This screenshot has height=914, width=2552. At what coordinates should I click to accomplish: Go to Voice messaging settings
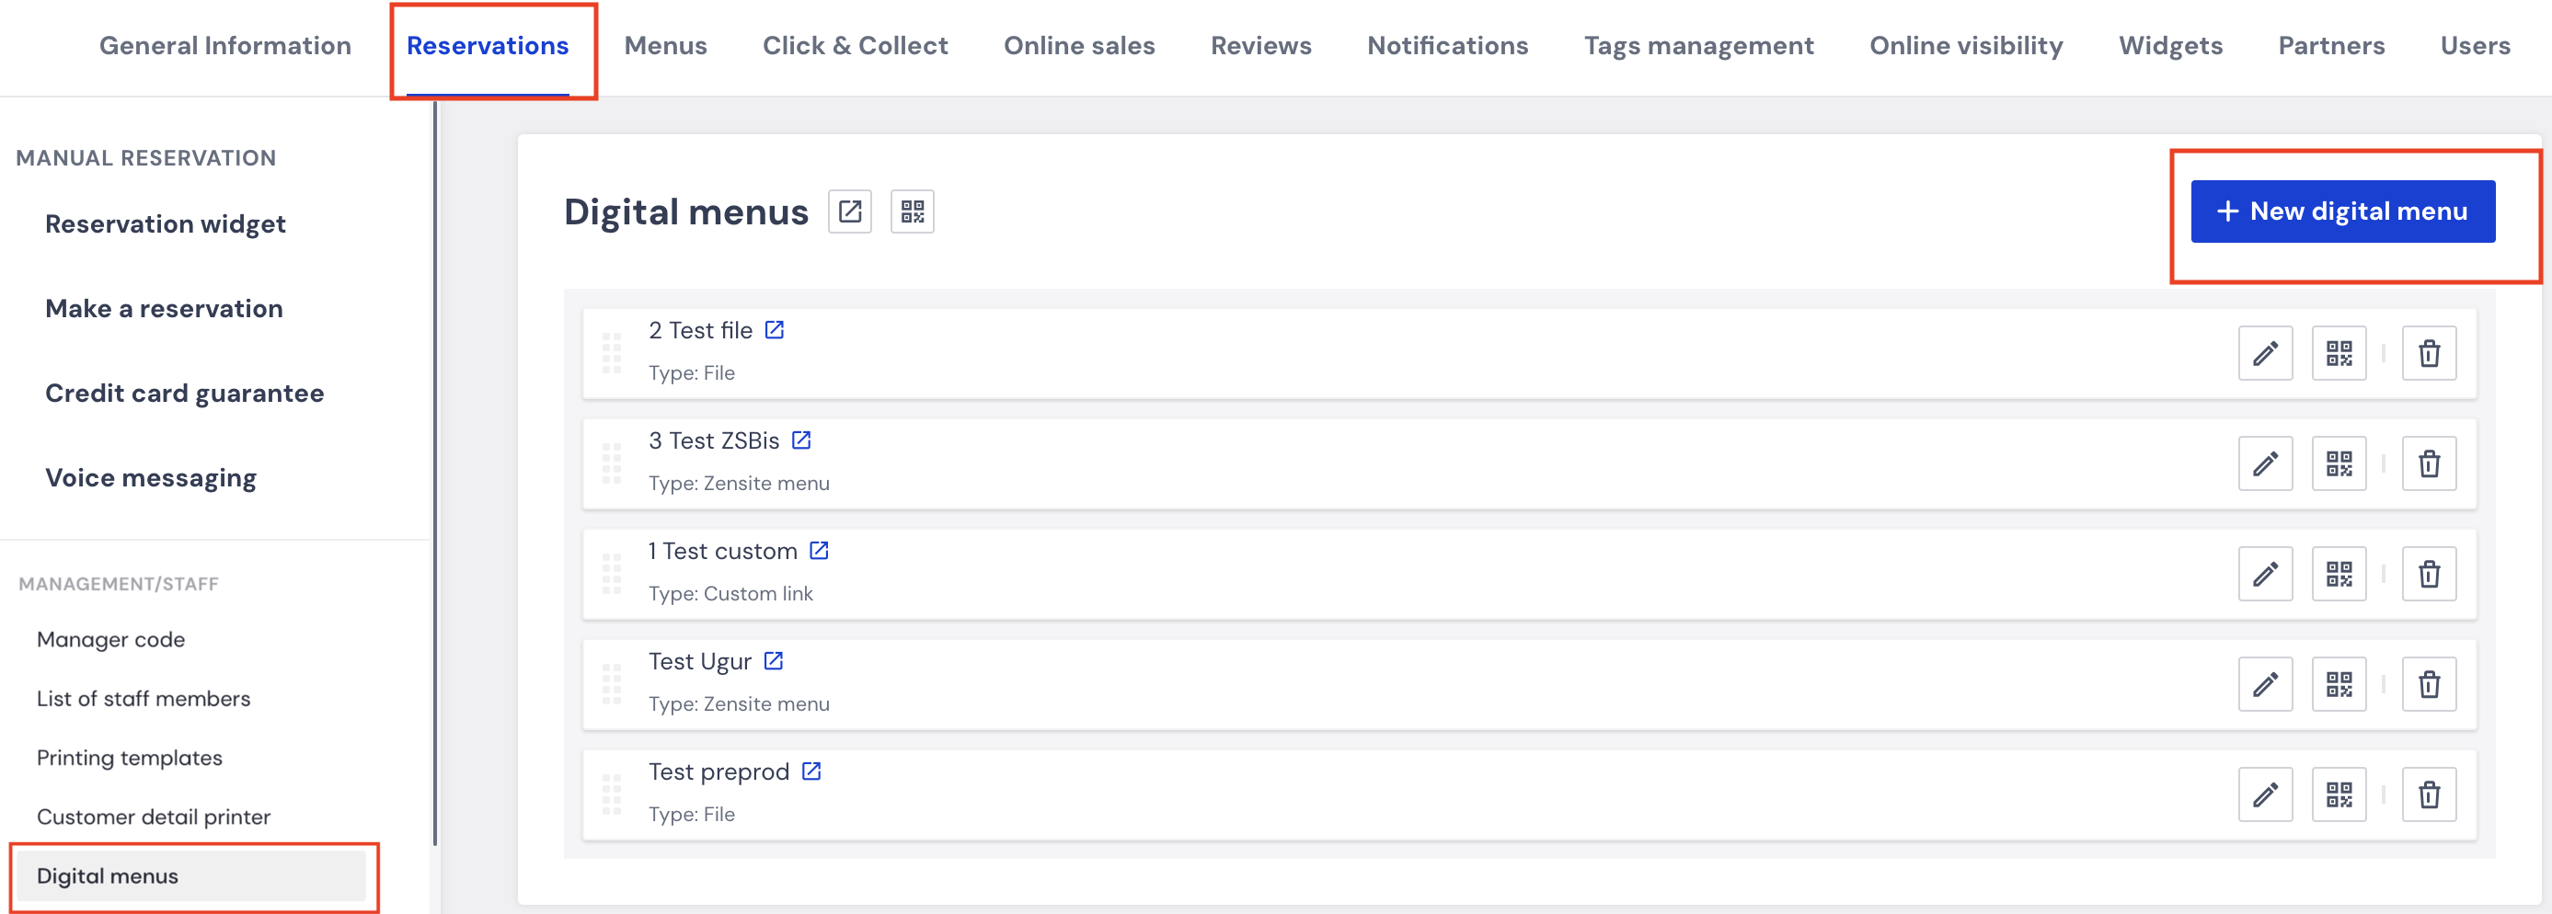coord(151,477)
